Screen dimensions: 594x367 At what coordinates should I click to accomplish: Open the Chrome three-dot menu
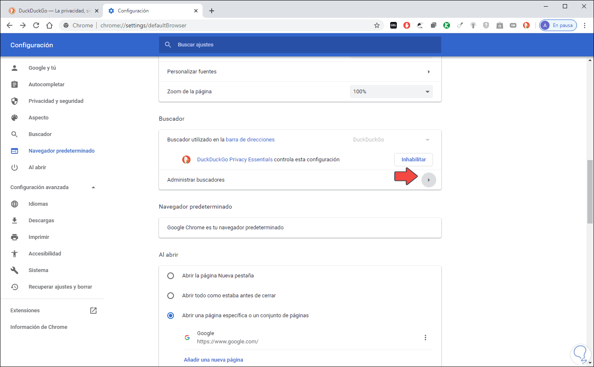[x=584, y=25]
